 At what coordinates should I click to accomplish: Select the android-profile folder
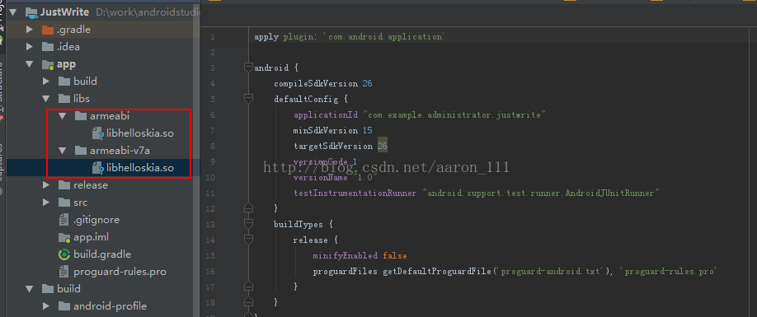point(110,306)
